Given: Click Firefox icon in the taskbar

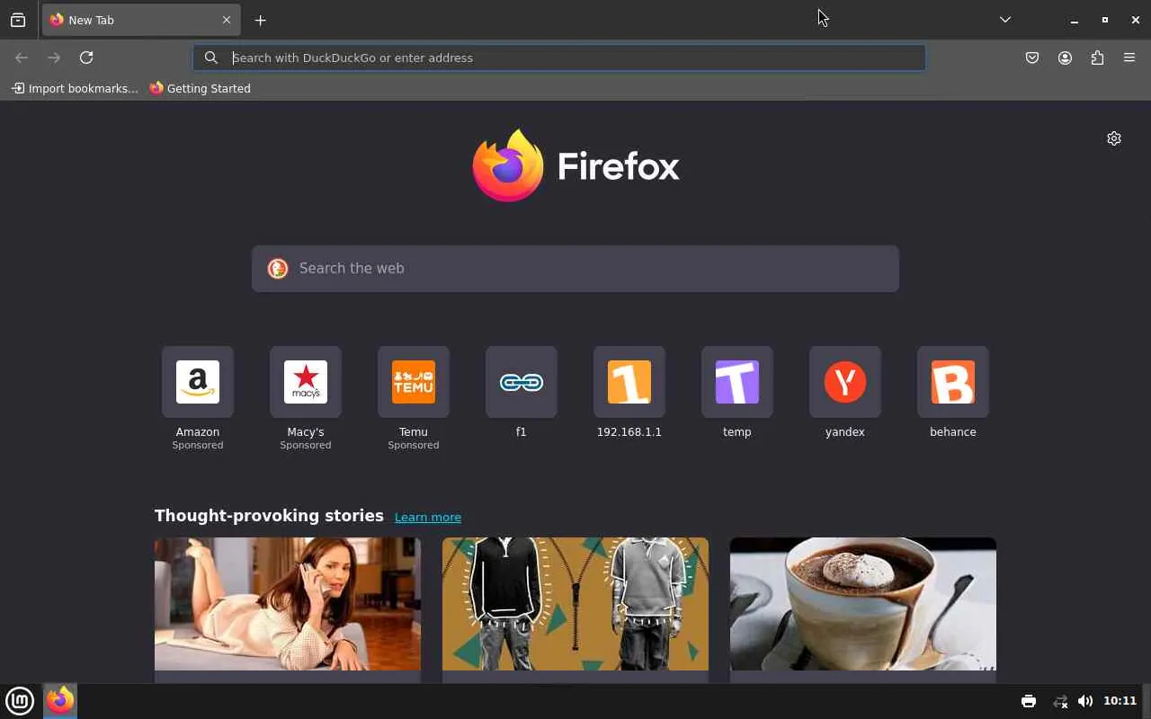Looking at the screenshot, I should (60, 700).
